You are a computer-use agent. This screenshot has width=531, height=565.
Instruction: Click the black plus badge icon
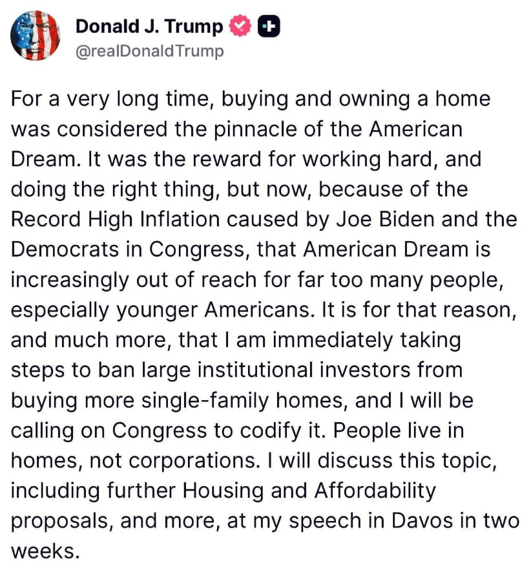tap(268, 27)
